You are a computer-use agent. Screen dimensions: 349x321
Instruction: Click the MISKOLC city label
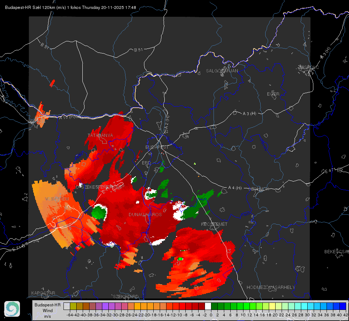click(x=309, y=67)
